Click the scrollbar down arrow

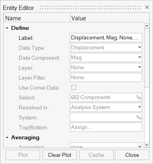tap(147, 145)
